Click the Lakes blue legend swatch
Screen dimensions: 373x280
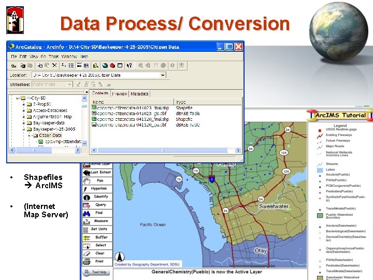coord(320,170)
